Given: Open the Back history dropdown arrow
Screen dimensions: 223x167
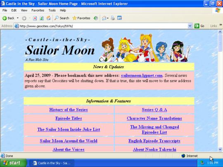Looking at the screenshot, I should 18,18.
